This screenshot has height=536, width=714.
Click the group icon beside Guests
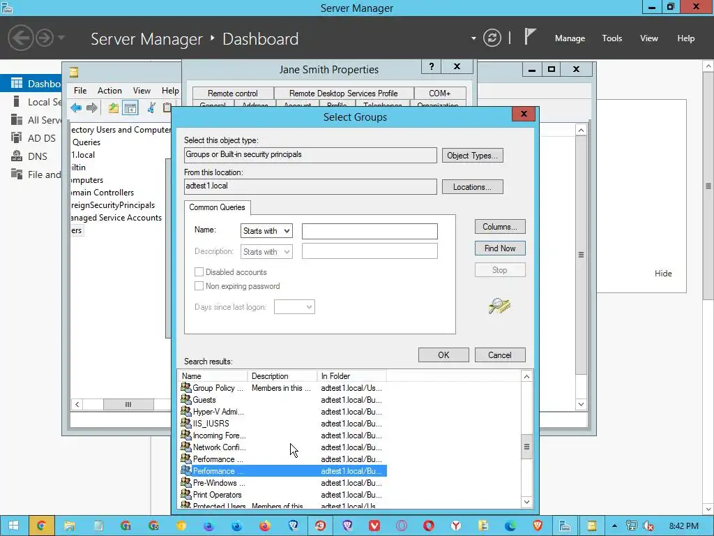(185, 399)
